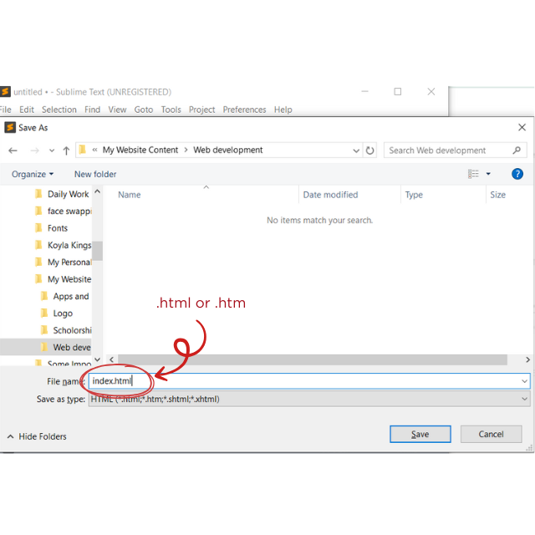Click the New folder button
The width and height of the screenshot is (535, 535).
point(95,174)
